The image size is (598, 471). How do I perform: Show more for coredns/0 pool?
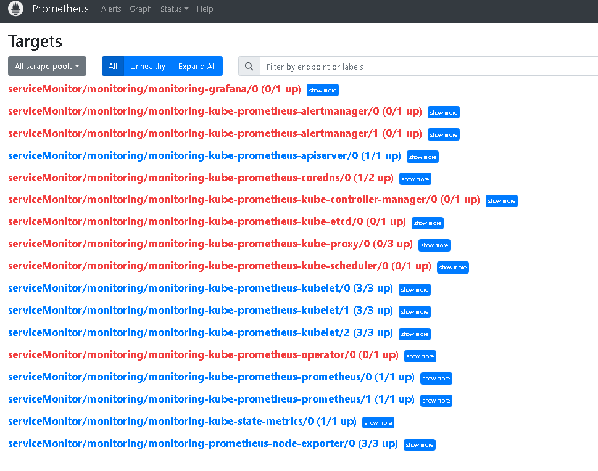(x=415, y=179)
